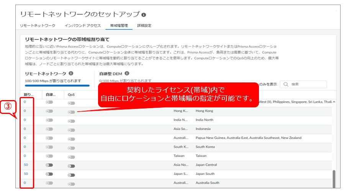Click the magnifier icon in search box
The height and width of the screenshot is (191, 344).
(286, 84)
